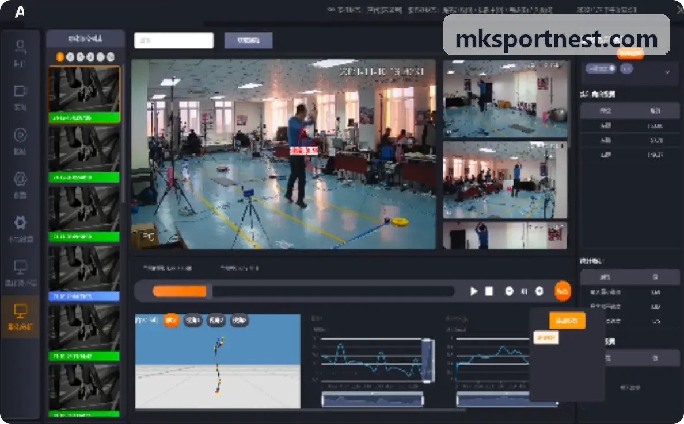This screenshot has height=424, width=684.
Task: Click the scrollbar beside the recording thumbnails
Action: pyautogui.click(x=123, y=135)
